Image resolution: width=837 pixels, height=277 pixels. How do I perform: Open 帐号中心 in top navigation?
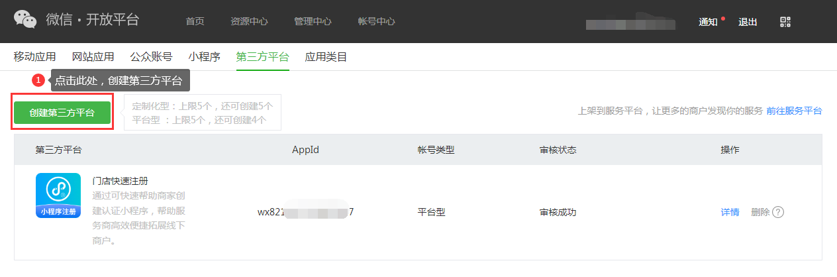pyautogui.click(x=376, y=21)
